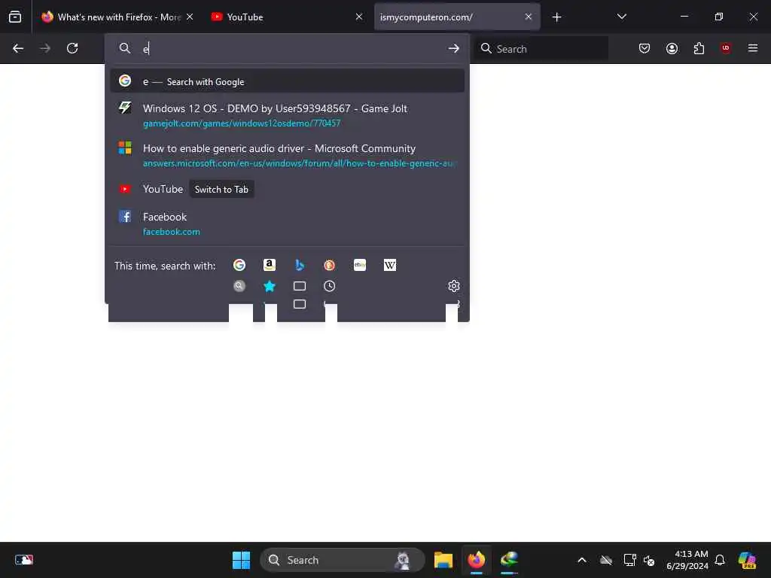Image resolution: width=771 pixels, height=578 pixels.
Task: Select the ismycomputeron.com tab
Action: (457, 17)
